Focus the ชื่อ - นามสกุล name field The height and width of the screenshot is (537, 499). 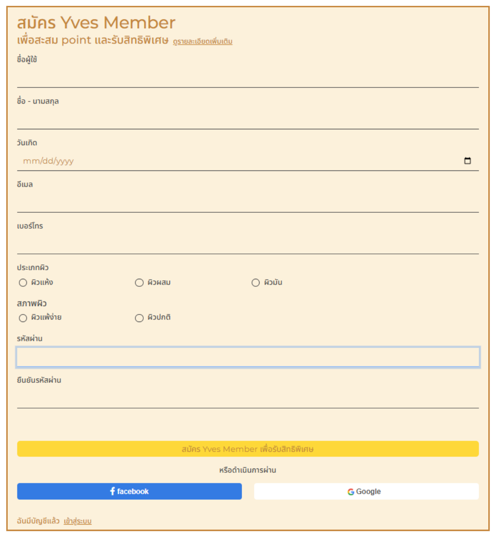coord(248,119)
